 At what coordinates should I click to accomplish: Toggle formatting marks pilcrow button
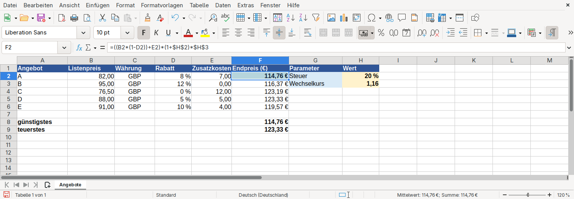coord(552,33)
